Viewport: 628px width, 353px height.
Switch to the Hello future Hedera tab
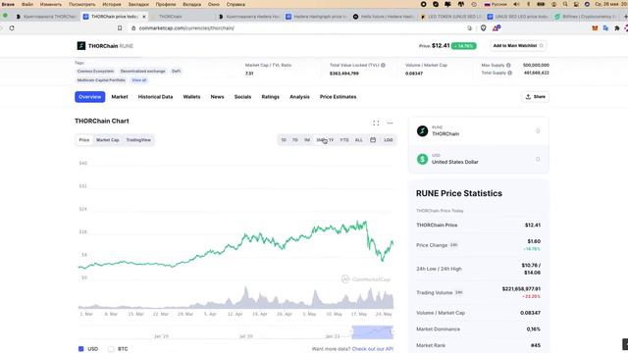coord(384,17)
